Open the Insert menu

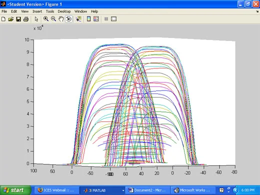click(37, 11)
